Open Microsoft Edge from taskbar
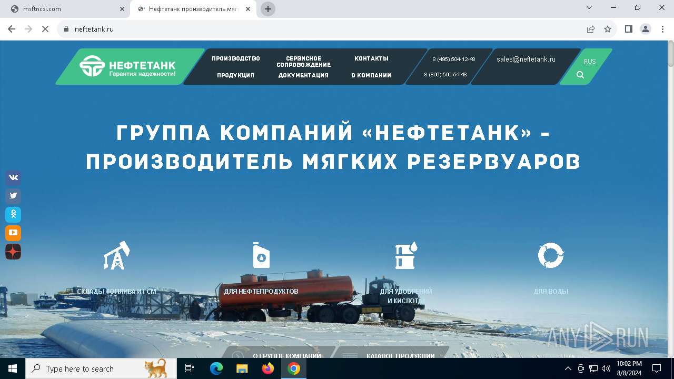The width and height of the screenshot is (674, 379). (216, 368)
